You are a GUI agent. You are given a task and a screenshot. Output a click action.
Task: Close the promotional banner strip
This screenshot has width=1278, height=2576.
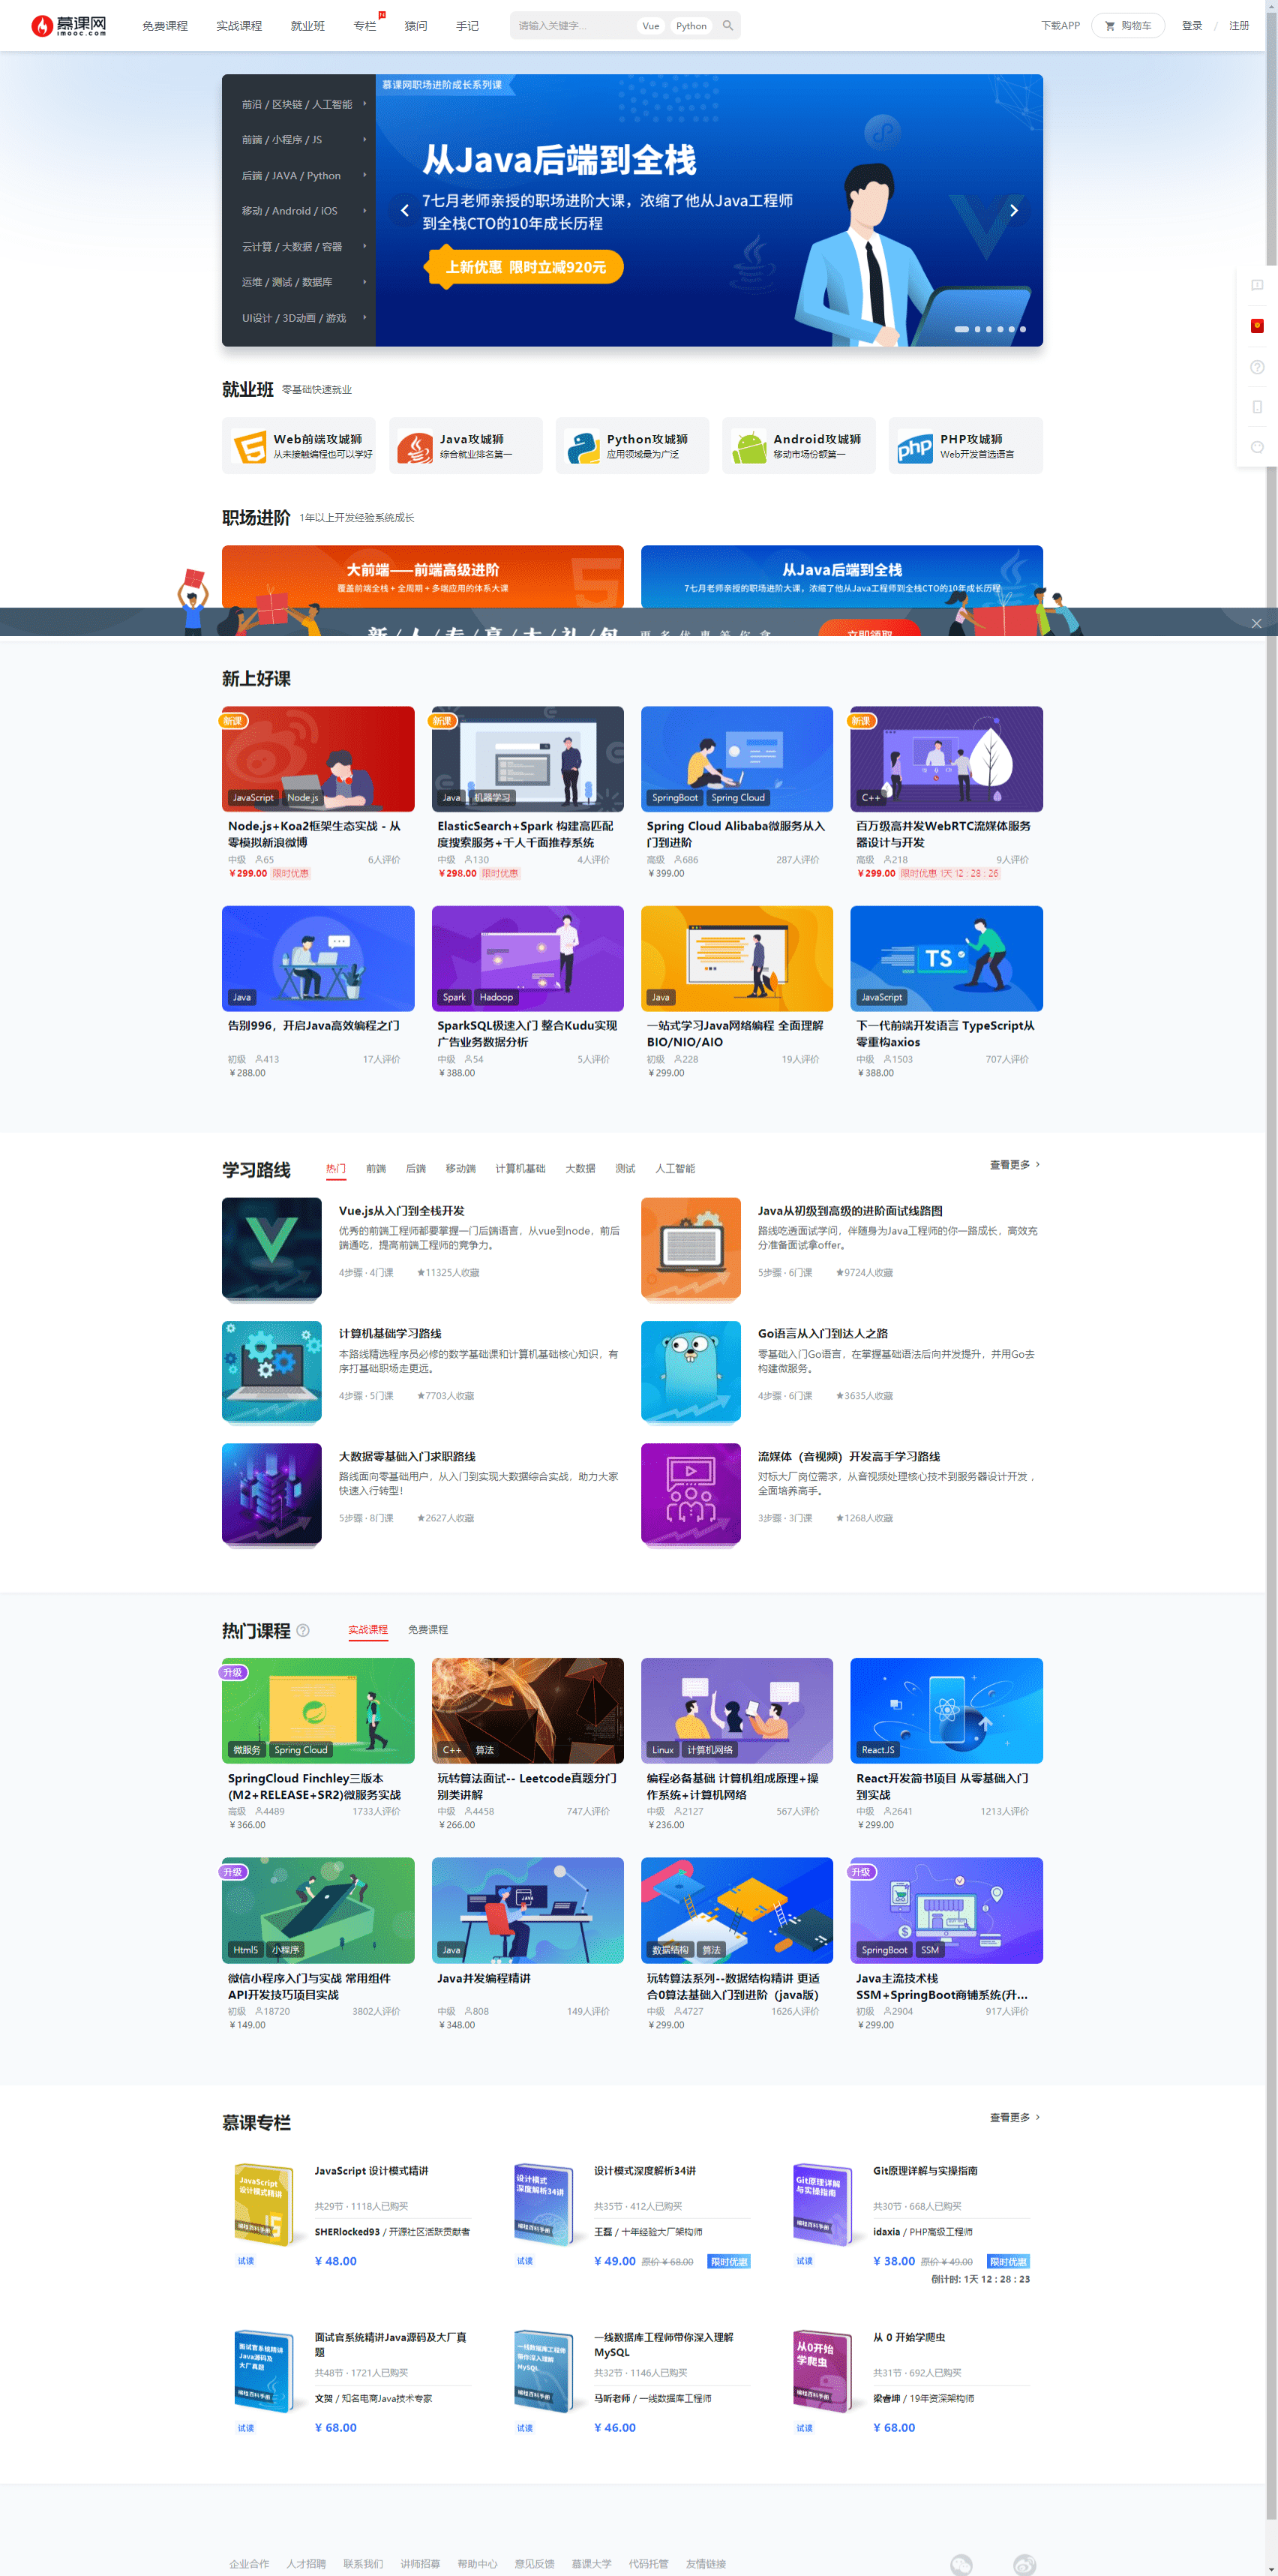click(x=1256, y=623)
